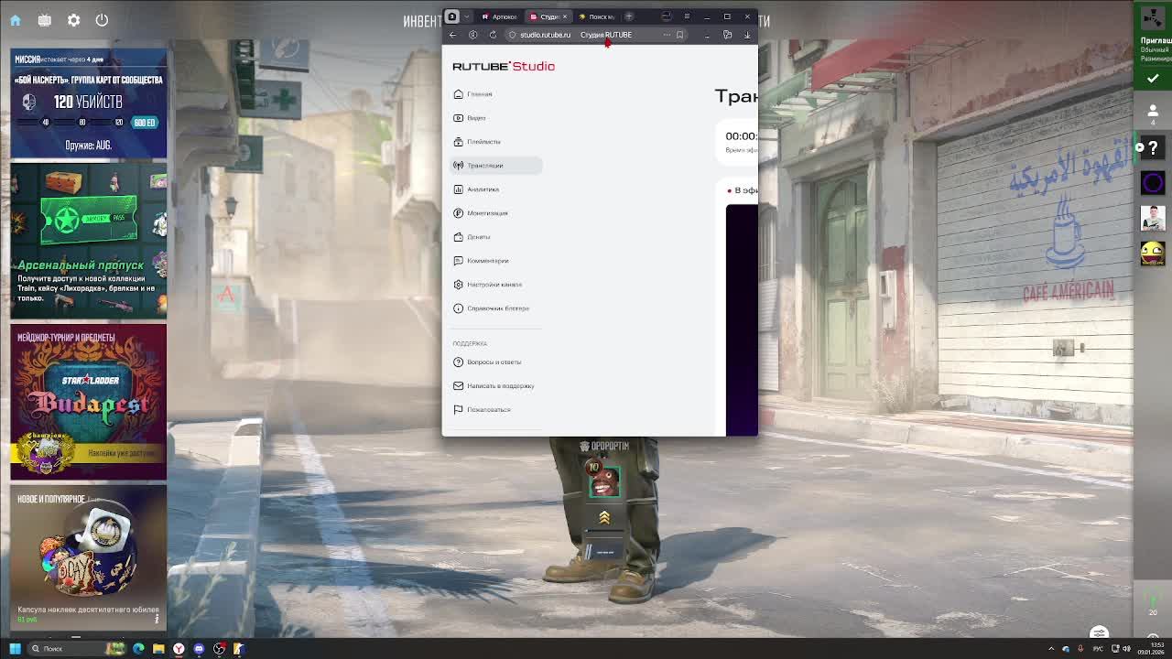
Task: Open File Explorer from taskbar
Action: click(x=158, y=649)
